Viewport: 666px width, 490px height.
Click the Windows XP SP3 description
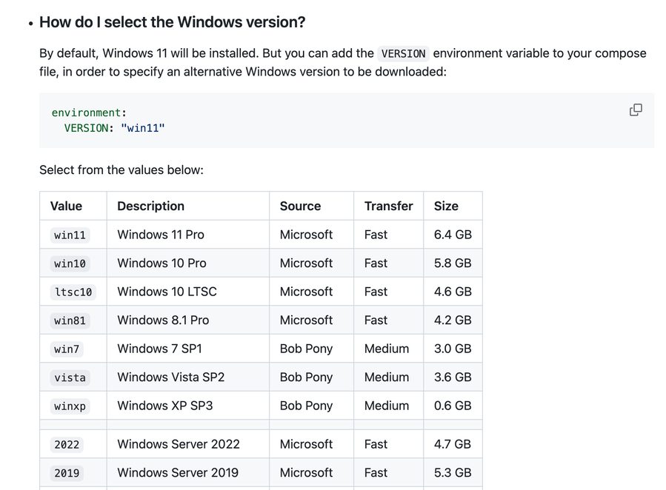164,406
